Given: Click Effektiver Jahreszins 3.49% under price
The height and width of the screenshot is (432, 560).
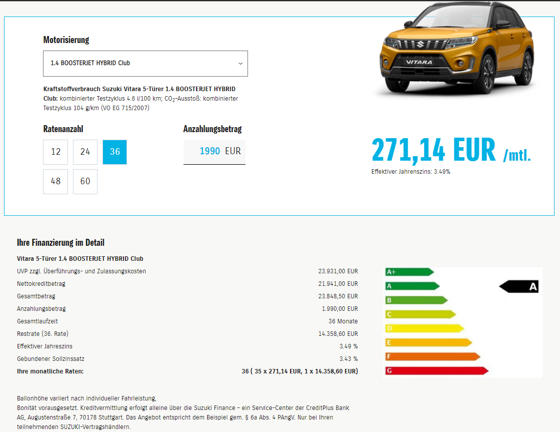Looking at the screenshot, I should click(x=410, y=172).
